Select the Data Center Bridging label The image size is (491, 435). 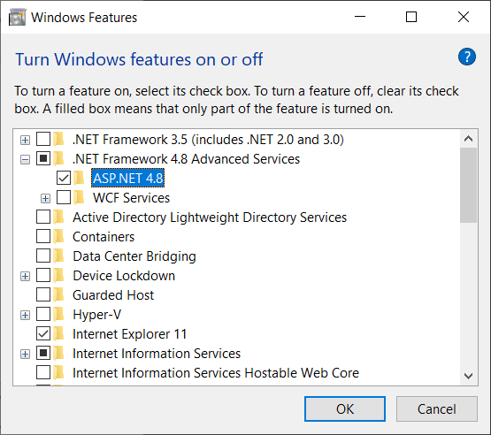point(134,256)
